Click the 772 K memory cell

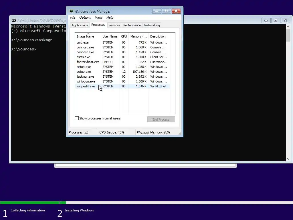pos(142,42)
